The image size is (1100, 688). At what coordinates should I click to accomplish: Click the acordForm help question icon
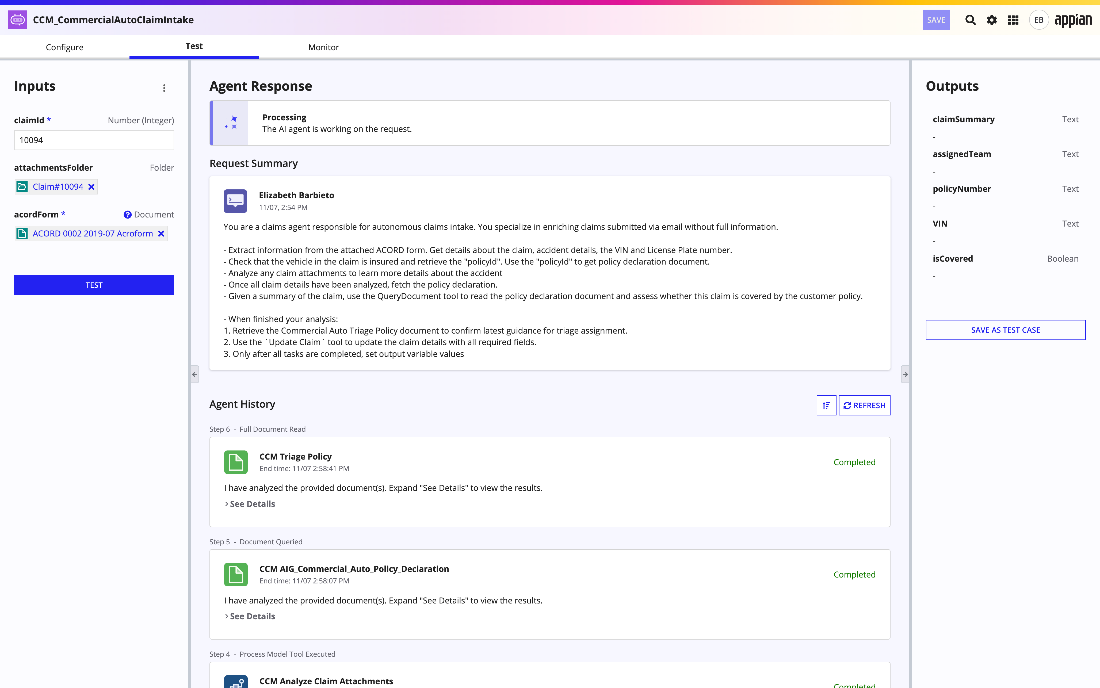[127, 214]
